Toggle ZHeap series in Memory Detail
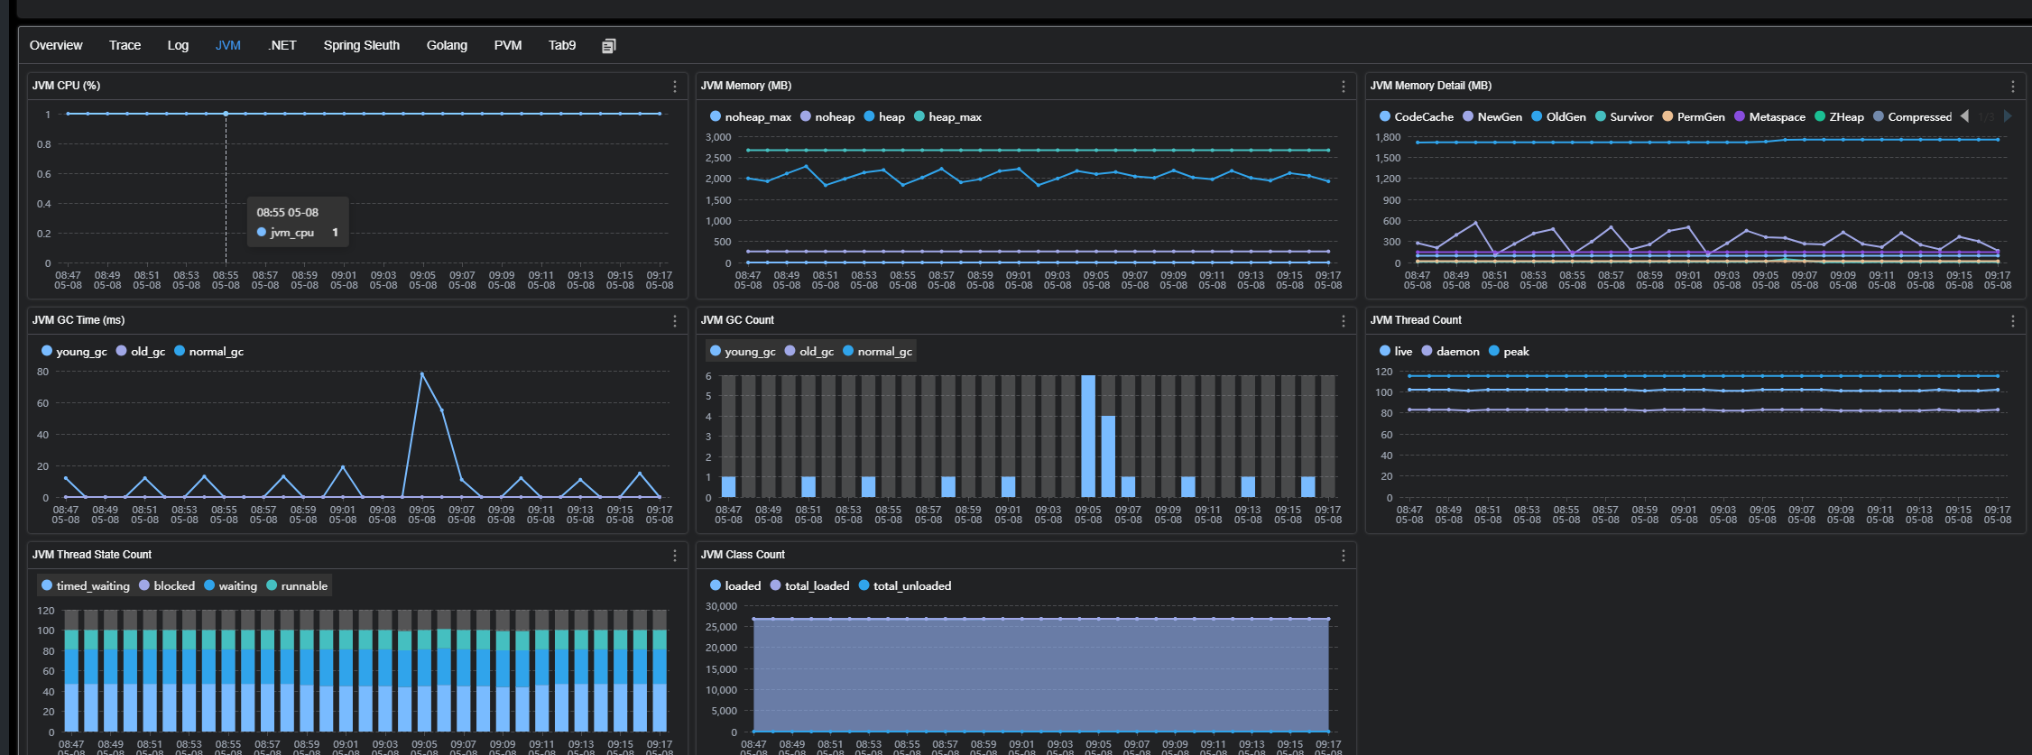Viewport: 2032px width, 755px height. tap(1839, 117)
